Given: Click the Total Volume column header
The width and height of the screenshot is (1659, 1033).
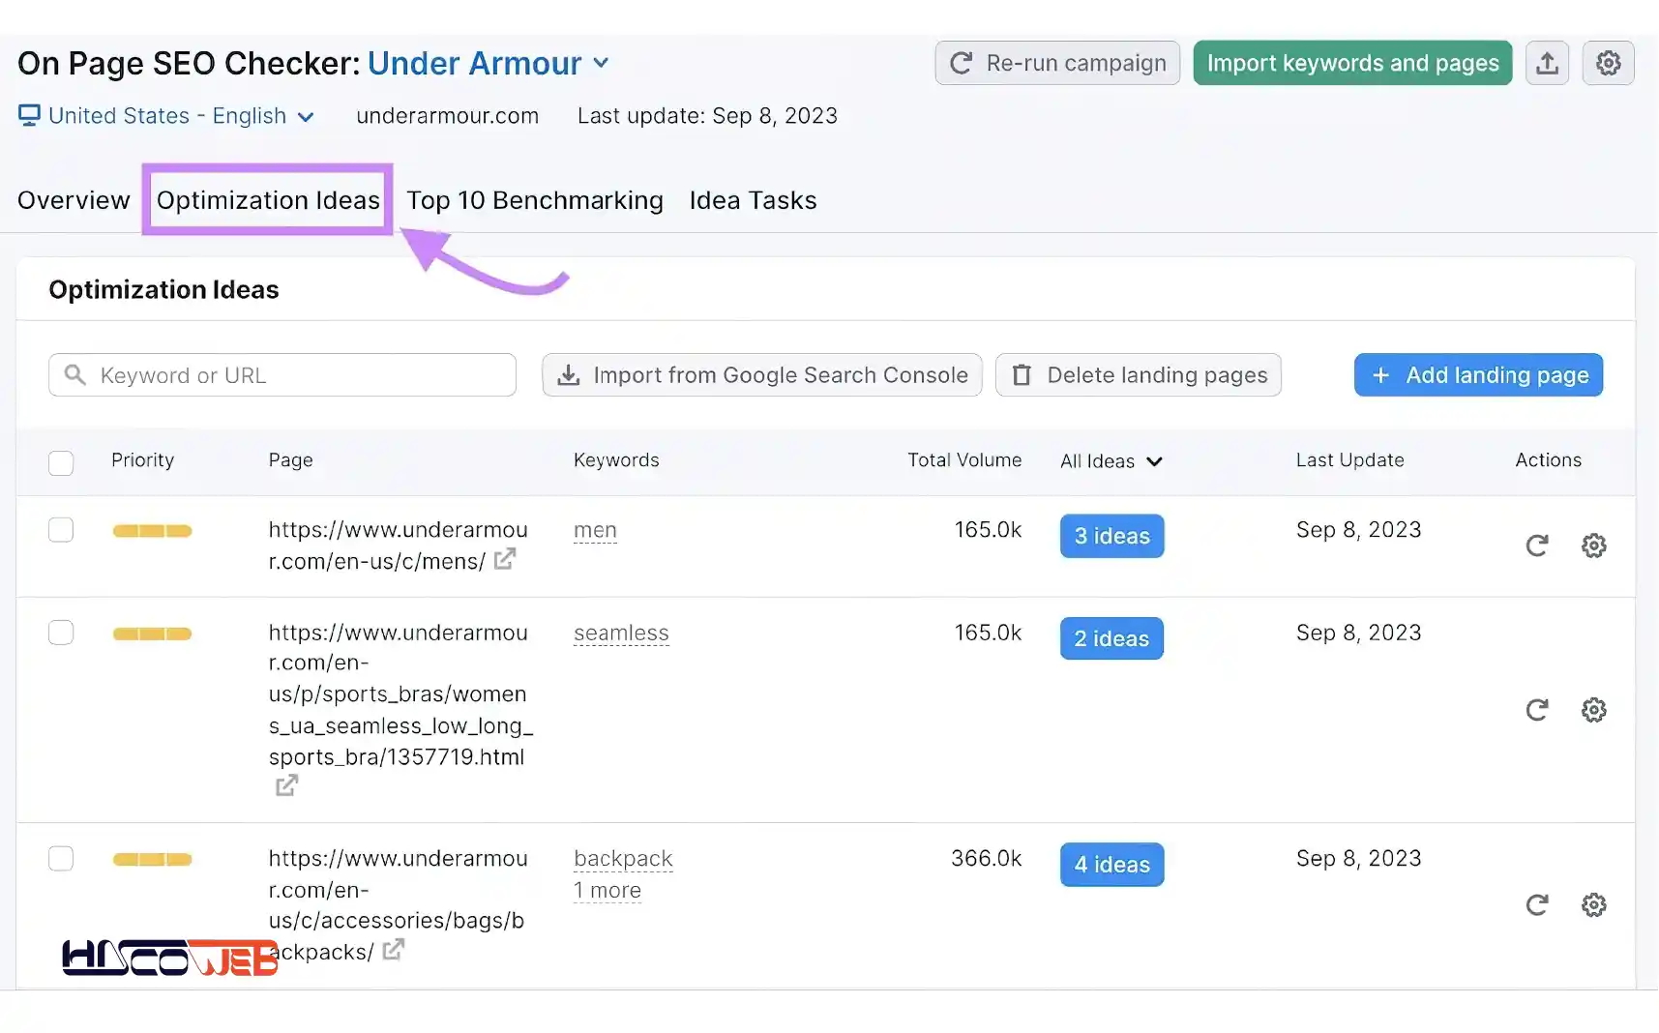Looking at the screenshot, I should 964,460.
